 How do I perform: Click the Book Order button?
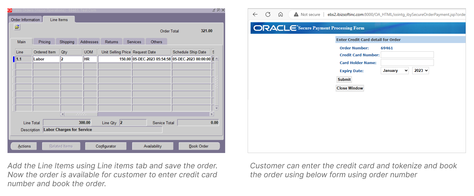(x=199, y=146)
